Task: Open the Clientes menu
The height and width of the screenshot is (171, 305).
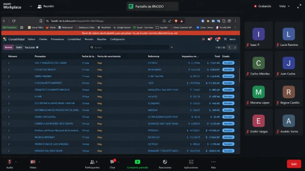Action: [x=43, y=39]
